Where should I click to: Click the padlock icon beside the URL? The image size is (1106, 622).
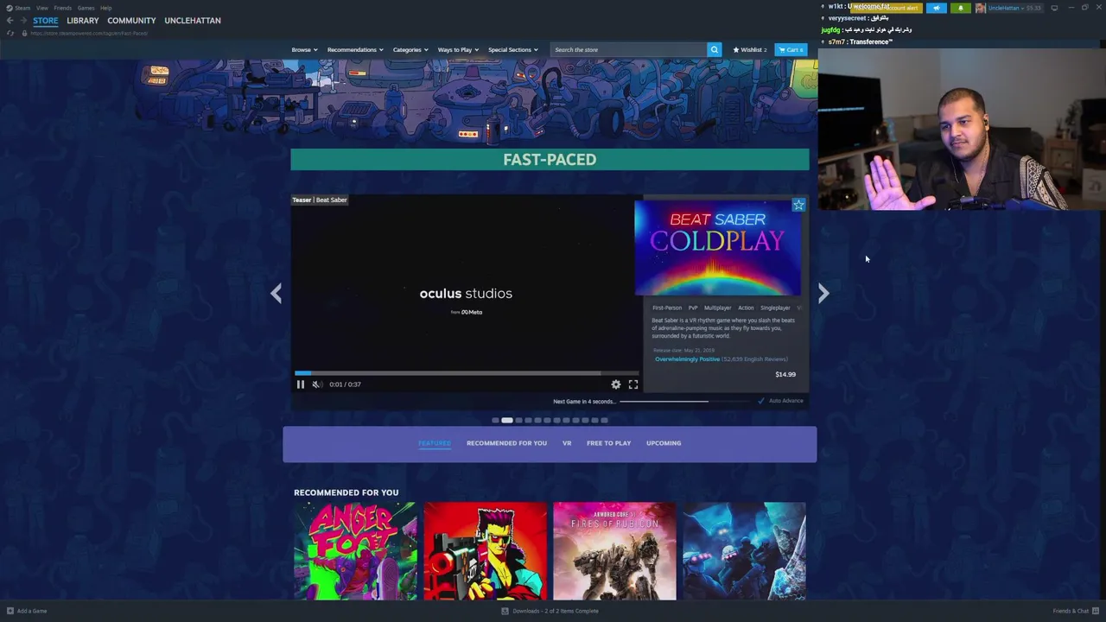24,33
